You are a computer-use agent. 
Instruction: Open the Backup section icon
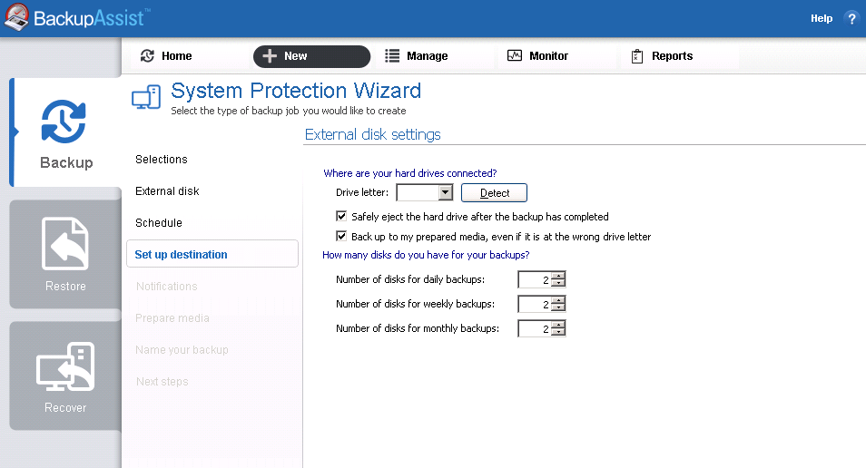[x=64, y=122]
